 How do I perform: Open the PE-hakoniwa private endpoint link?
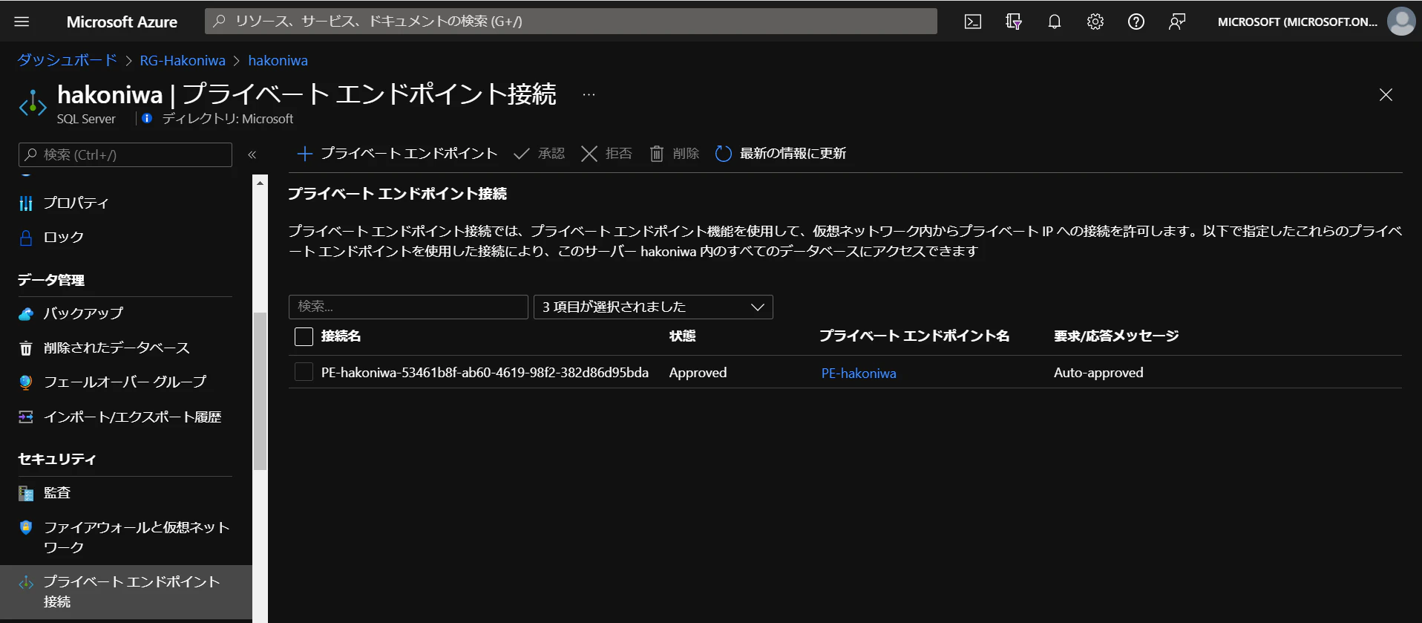(859, 373)
